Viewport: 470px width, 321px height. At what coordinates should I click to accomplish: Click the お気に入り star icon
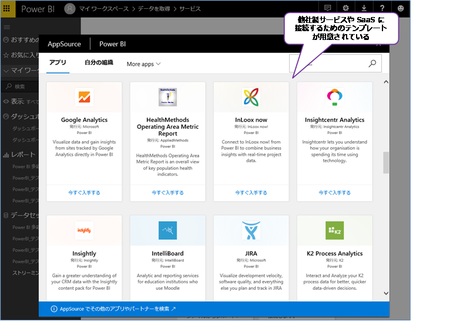pos(6,55)
